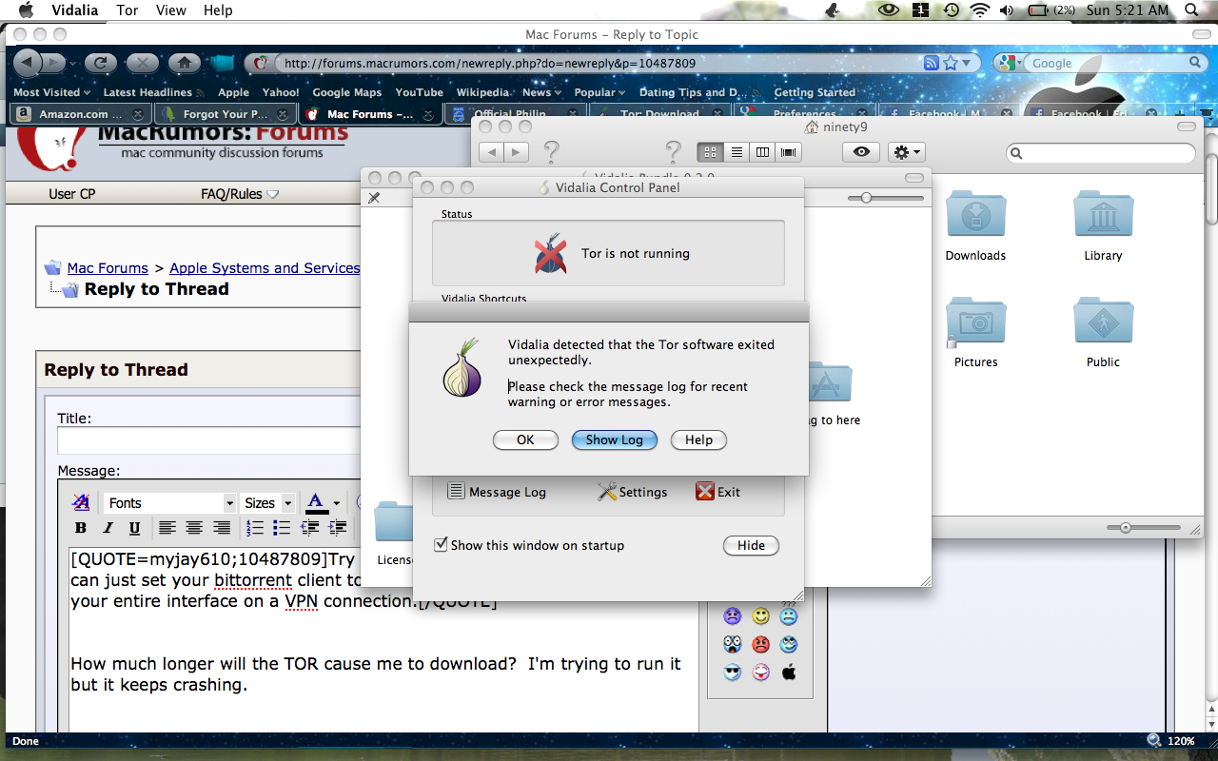Open the Finder action gear menu
The image size is (1218, 761).
pyautogui.click(x=906, y=152)
